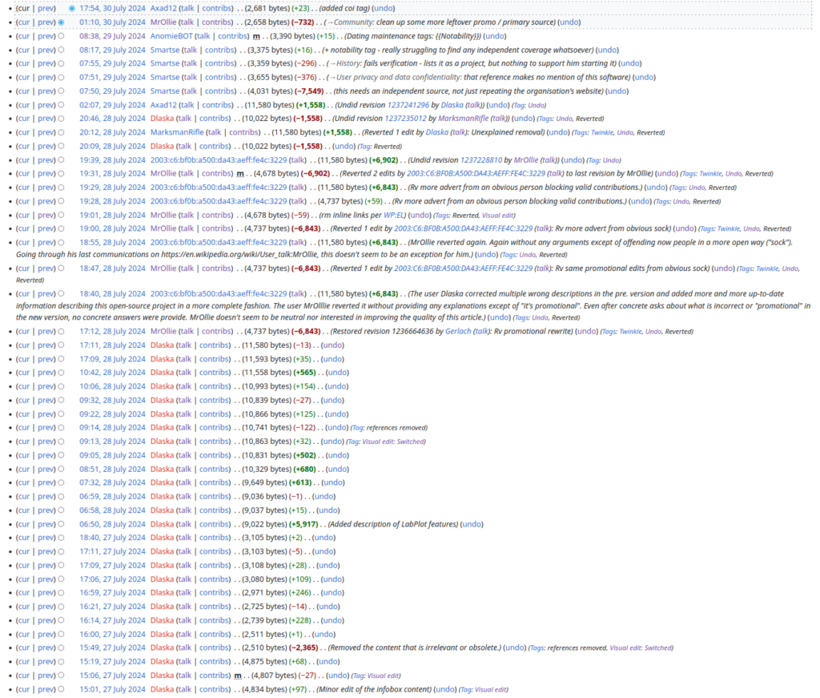Viewport: 820px width, 698px height.
Task: Select the radio button for 15:01, 27 July 2024
Action: tap(61, 690)
